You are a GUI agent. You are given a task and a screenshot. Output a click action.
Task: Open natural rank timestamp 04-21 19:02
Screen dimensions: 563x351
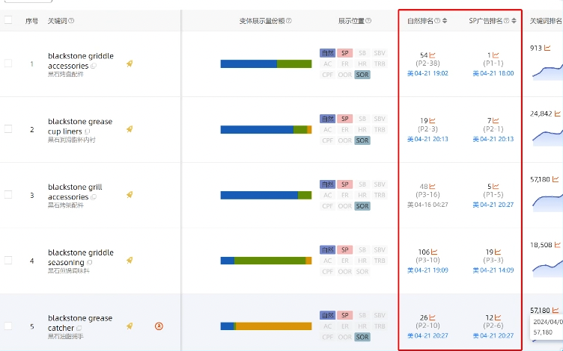427,73
